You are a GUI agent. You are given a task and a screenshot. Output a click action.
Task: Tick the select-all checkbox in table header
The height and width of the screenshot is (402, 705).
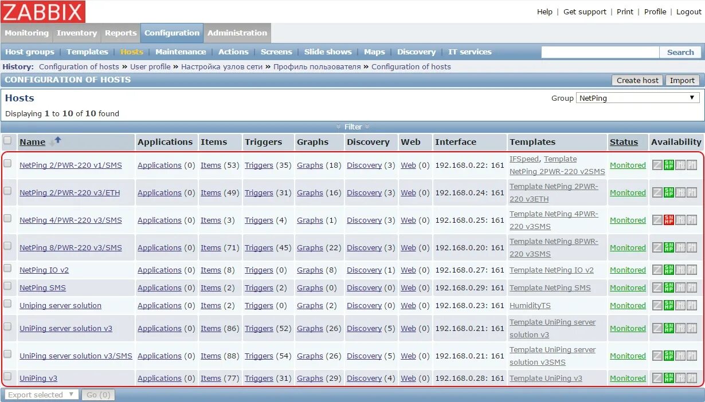[x=7, y=140]
